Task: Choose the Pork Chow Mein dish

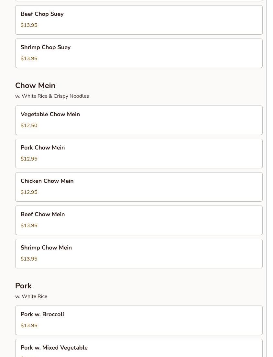Action: (139, 153)
